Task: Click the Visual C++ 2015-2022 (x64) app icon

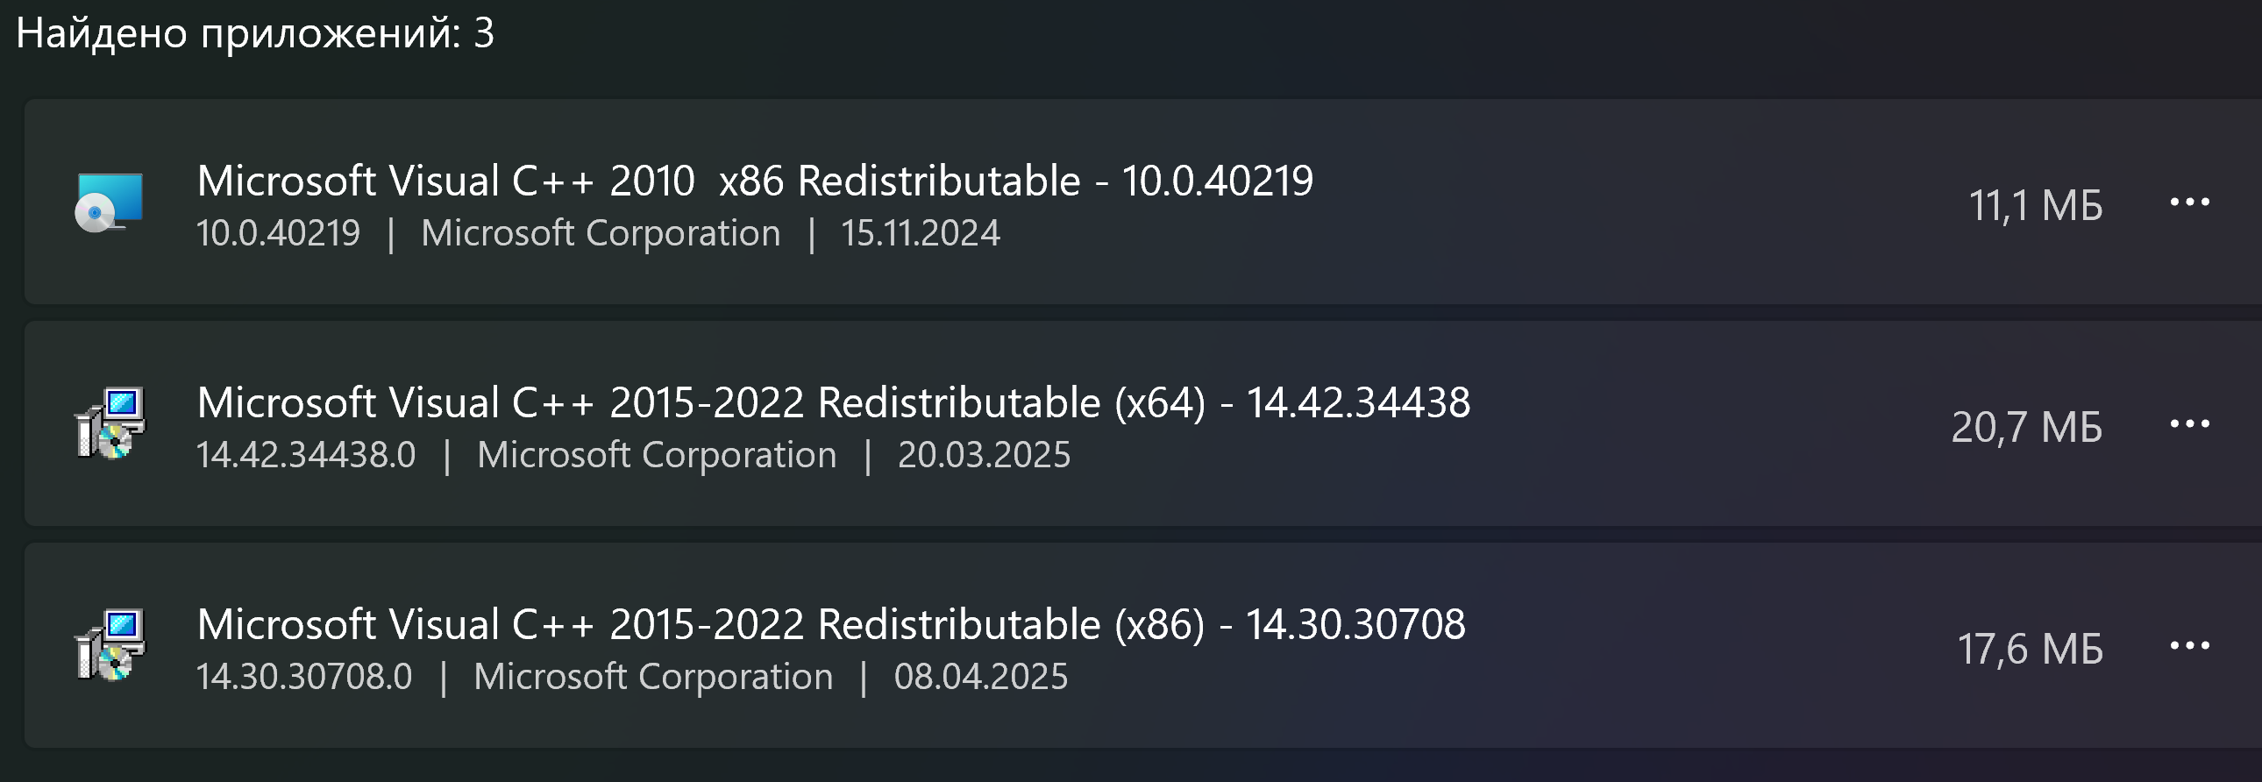Action: pos(110,424)
